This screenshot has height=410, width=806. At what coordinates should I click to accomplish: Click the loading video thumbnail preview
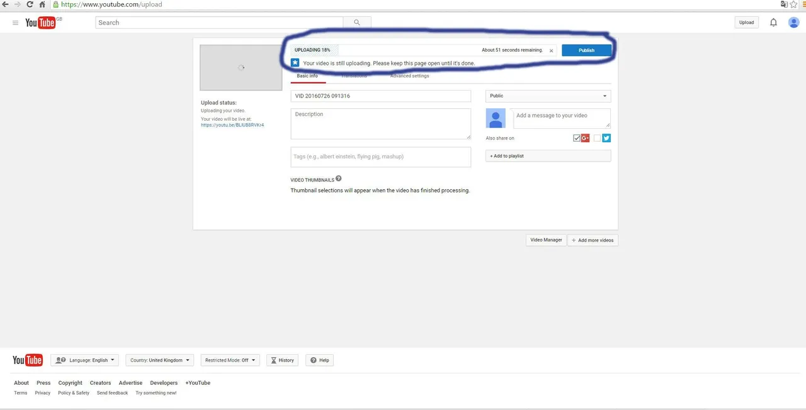(x=241, y=68)
